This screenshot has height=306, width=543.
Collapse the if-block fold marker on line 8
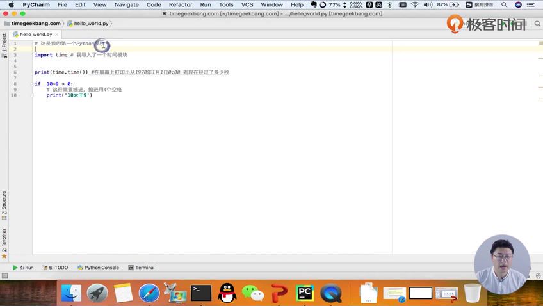pyautogui.click(x=31, y=84)
